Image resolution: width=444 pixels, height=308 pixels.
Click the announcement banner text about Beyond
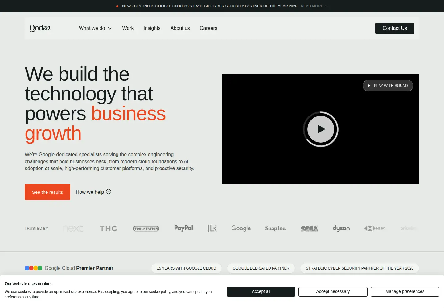210,6
